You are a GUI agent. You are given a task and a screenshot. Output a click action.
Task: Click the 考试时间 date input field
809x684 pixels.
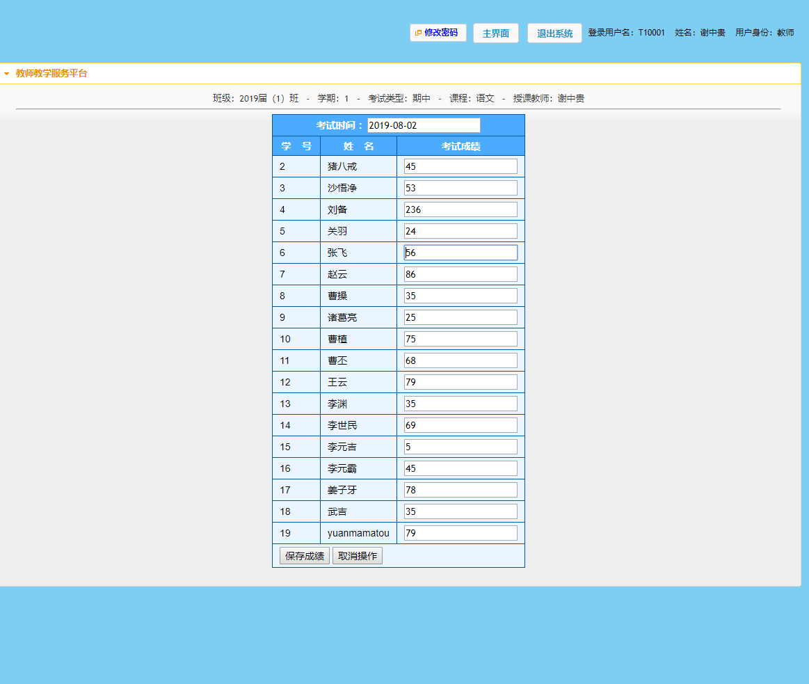[x=424, y=125]
